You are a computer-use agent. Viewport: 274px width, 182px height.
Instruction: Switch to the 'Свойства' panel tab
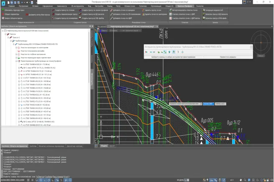coord(33,146)
